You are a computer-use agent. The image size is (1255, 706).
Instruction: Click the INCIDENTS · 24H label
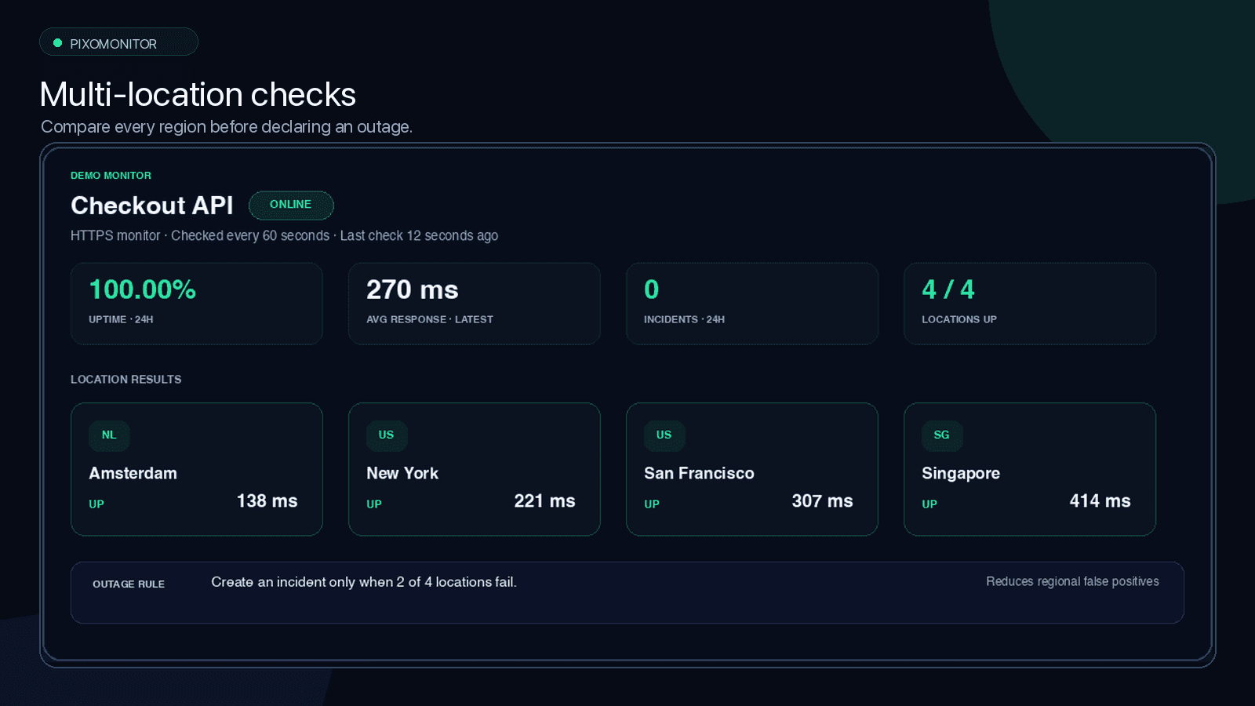[x=685, y=320]
